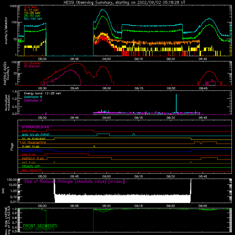This screenshot has height=235, width=235.
Task: Select the Collimator 8 legend label
Action: [33, 97]
